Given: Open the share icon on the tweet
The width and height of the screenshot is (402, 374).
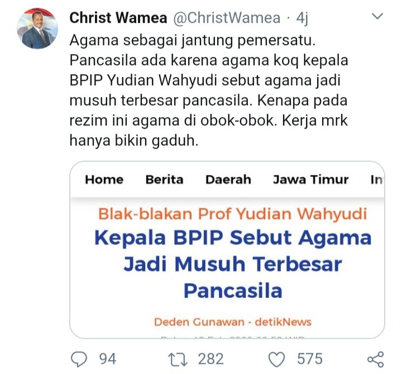Looking at the screenshot, I should (376, 359).
